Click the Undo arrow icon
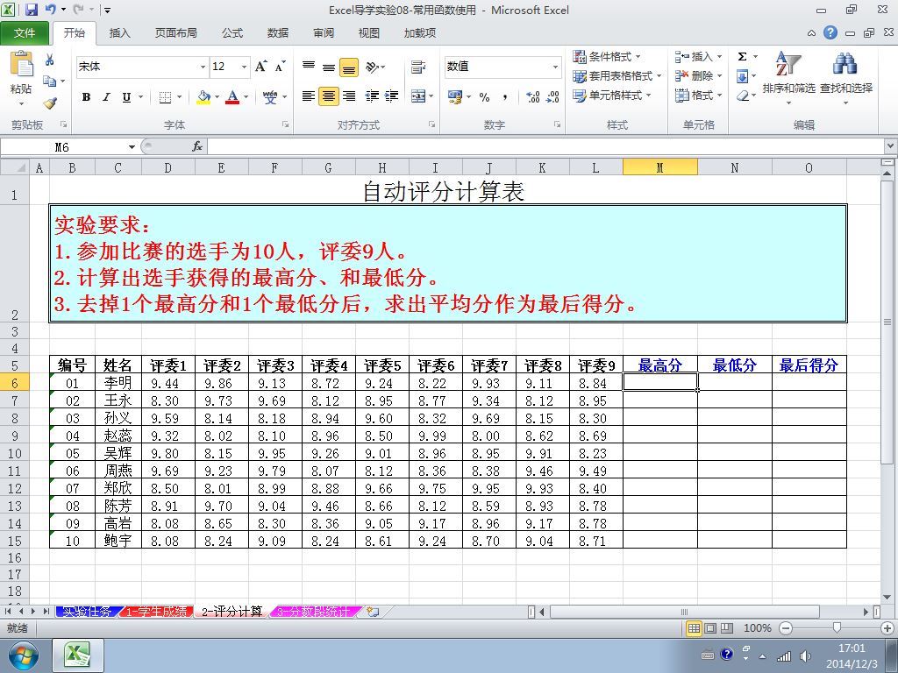898x673 pixels. coord(50,10)
